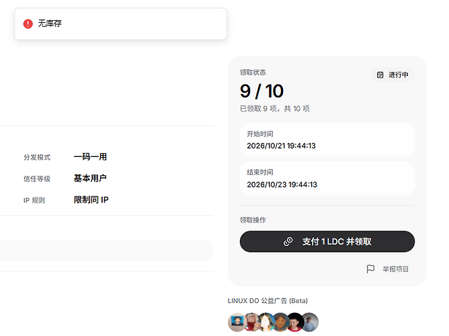Open the avatar holding a drink in red
449x336 pixels.
[x=252, y=322]
